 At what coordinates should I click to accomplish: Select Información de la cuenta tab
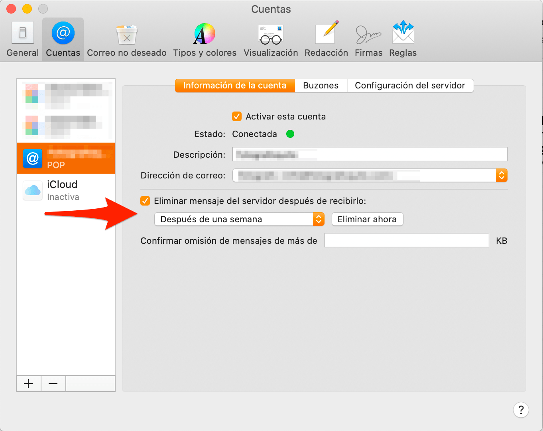point(235,86)
